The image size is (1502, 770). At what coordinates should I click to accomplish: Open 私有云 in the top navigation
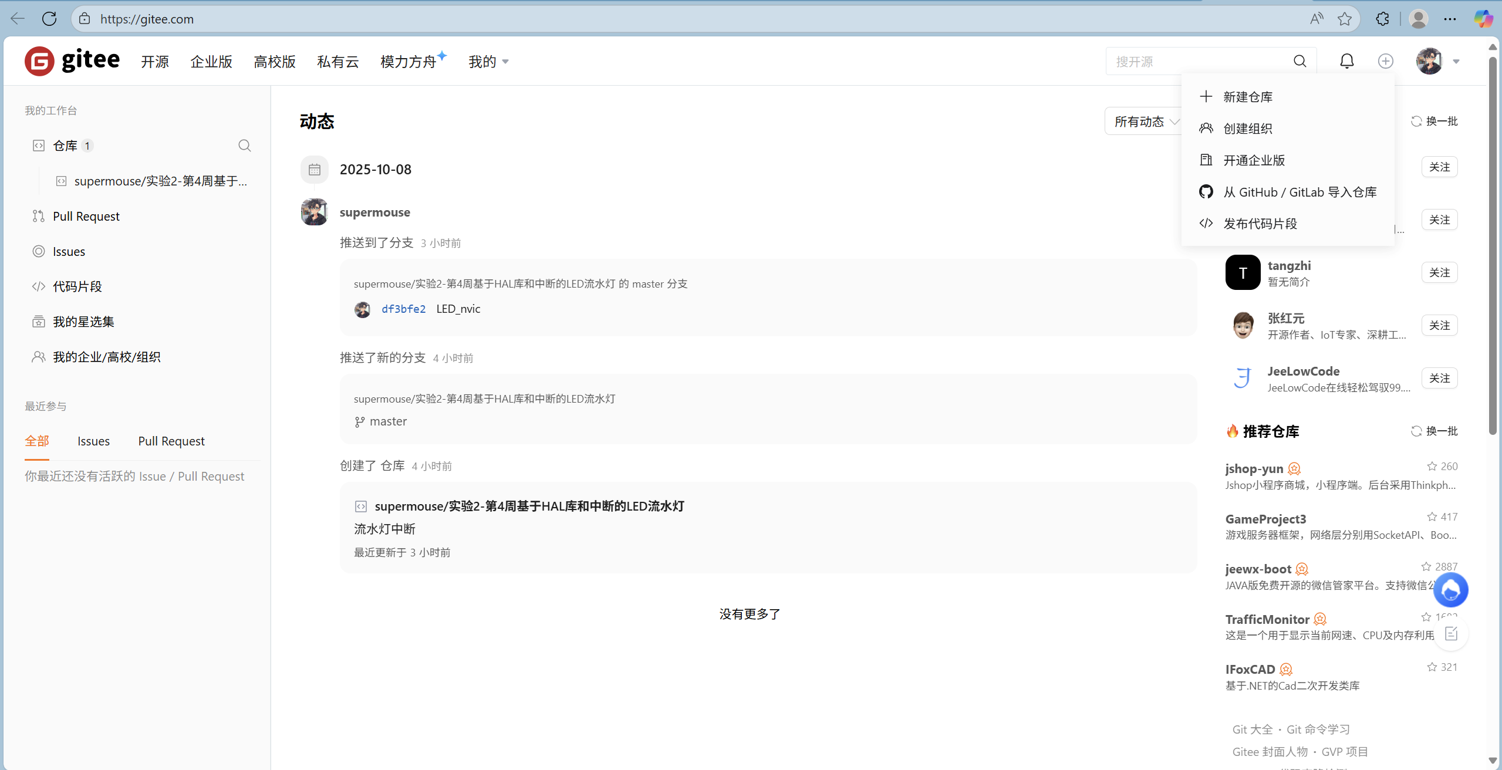click(x=338, y=62)
